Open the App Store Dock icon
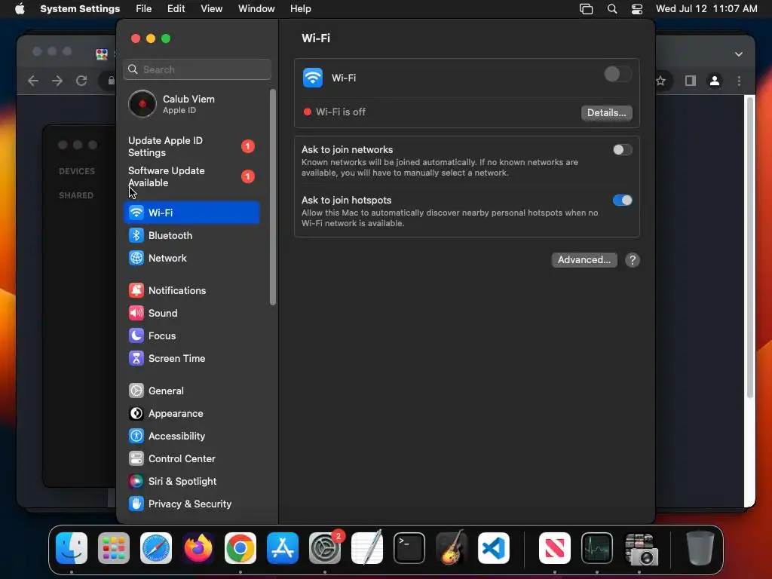The width and height of the screenshot is (772, 579). tap(283, 548)
